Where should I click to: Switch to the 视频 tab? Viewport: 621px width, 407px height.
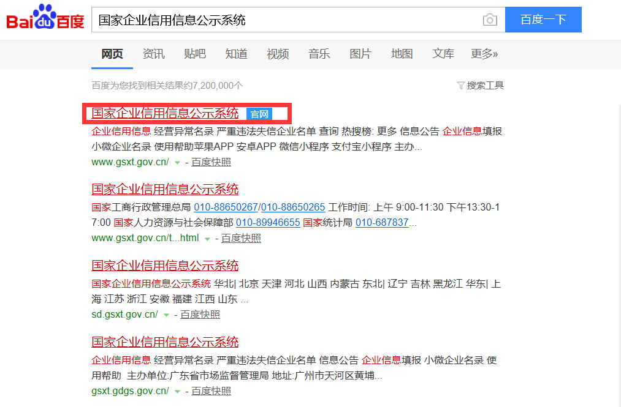[x=278, y=54]
